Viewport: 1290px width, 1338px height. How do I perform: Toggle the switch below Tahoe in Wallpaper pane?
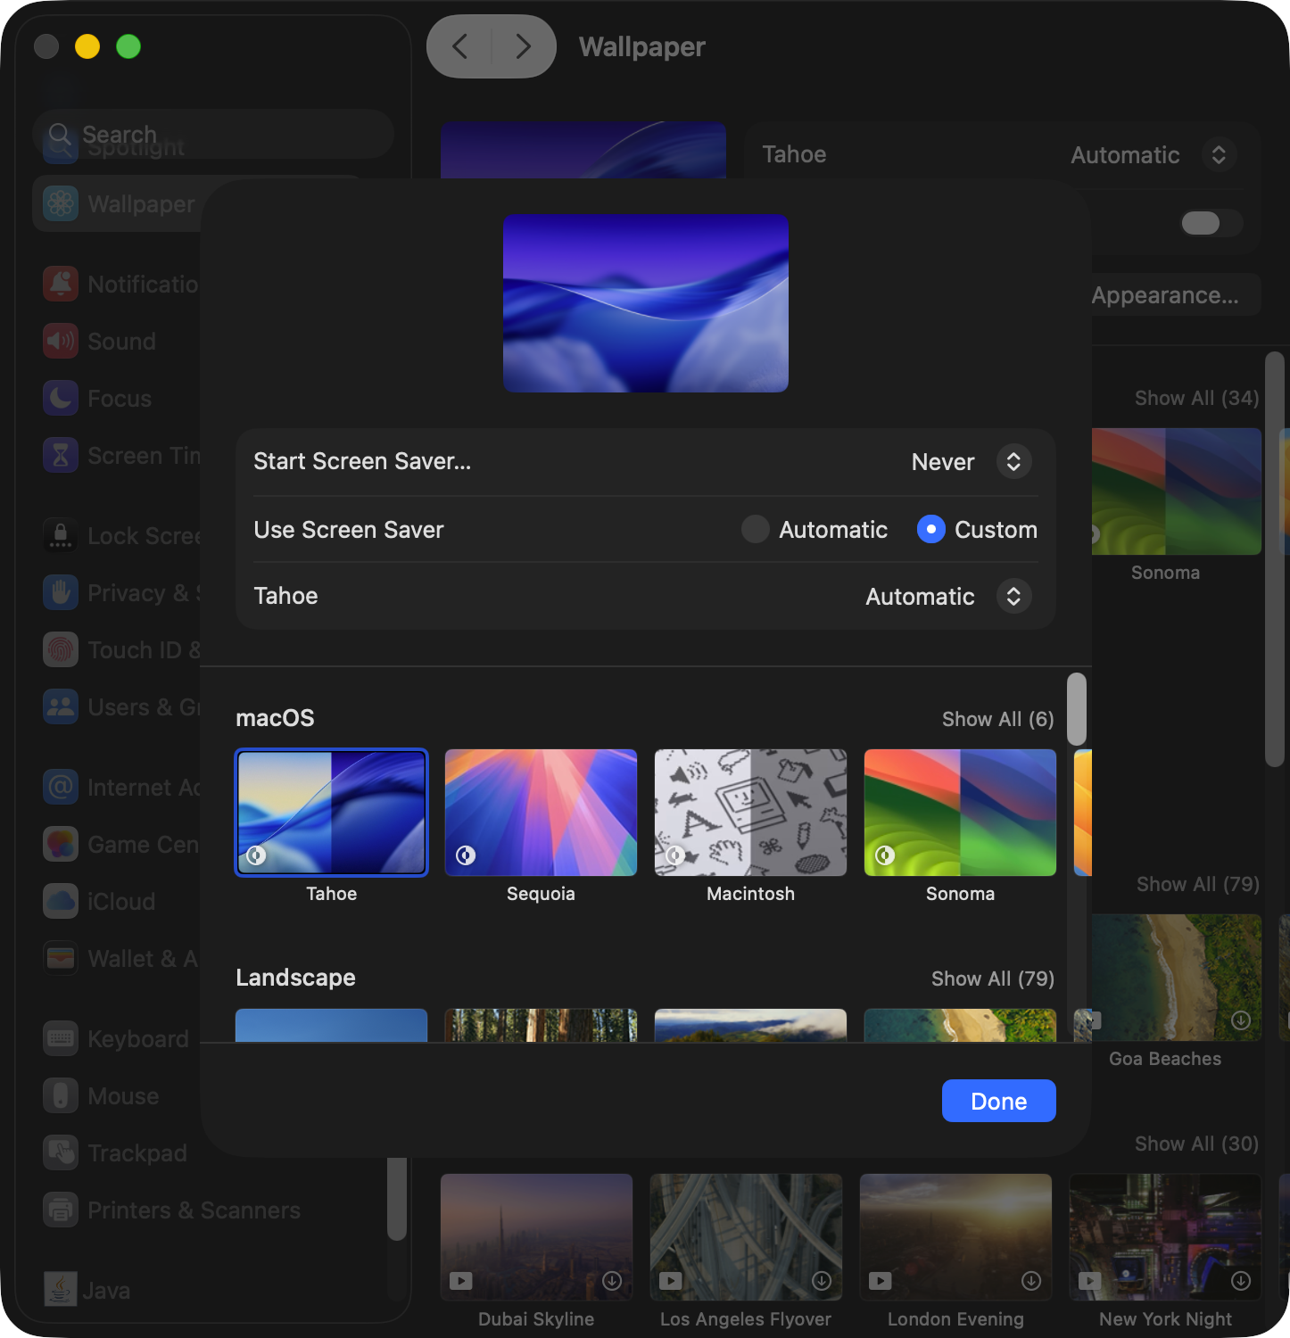pyautogui.click(x=1211, y=223)
